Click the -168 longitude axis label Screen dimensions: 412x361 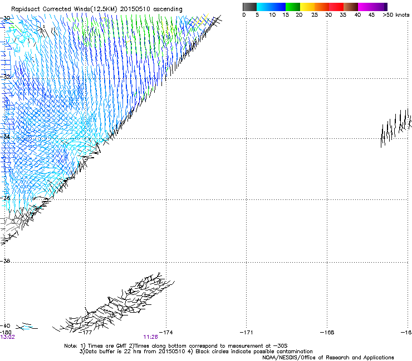pos(327,333)
